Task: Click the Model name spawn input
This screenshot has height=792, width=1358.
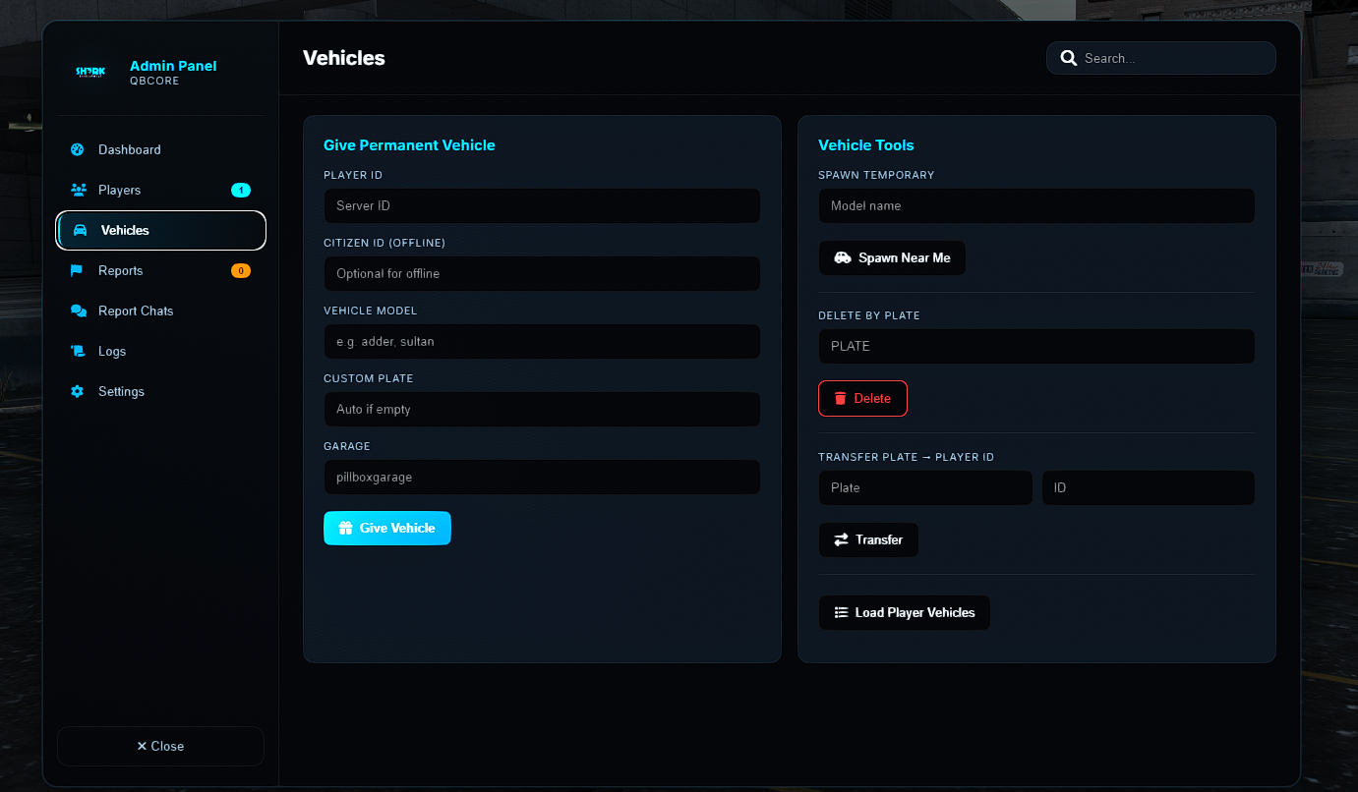Action: point(1036,205)
